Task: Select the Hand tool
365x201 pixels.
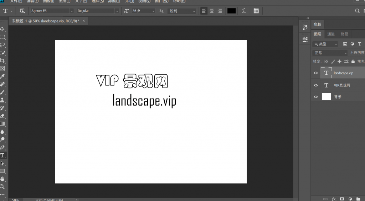Action: tap(2, 179)
